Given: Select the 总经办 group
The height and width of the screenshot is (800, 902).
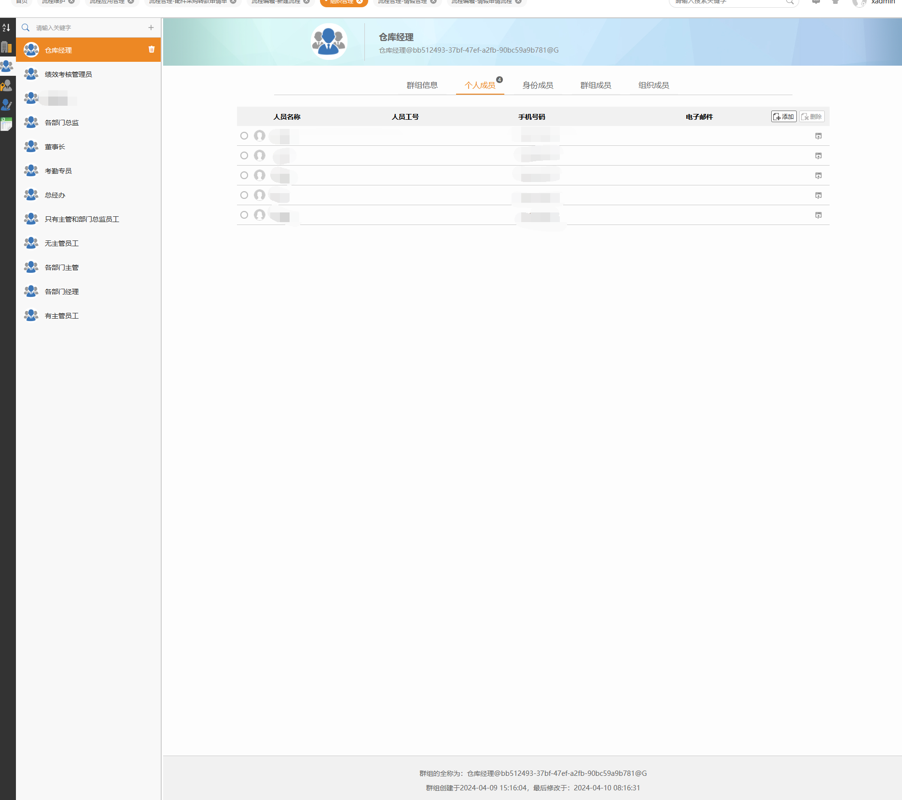Looking at the screenshot, I should 88,195.
